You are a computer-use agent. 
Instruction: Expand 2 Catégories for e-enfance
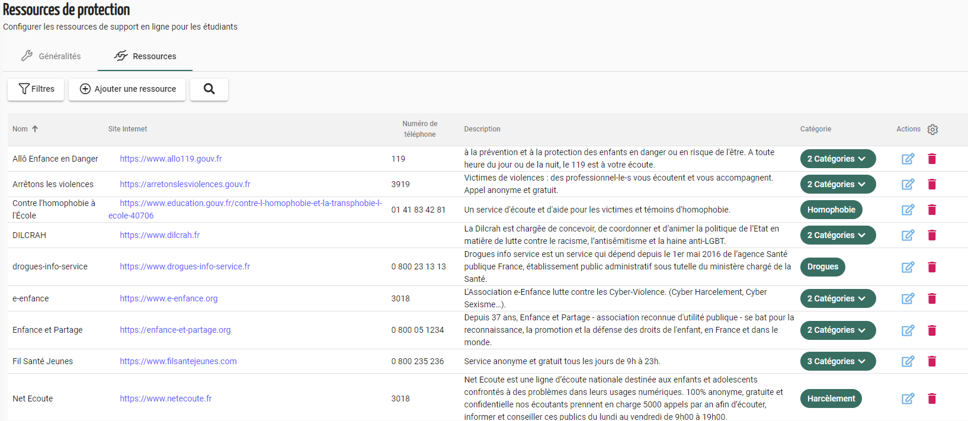tap(838, 298)
